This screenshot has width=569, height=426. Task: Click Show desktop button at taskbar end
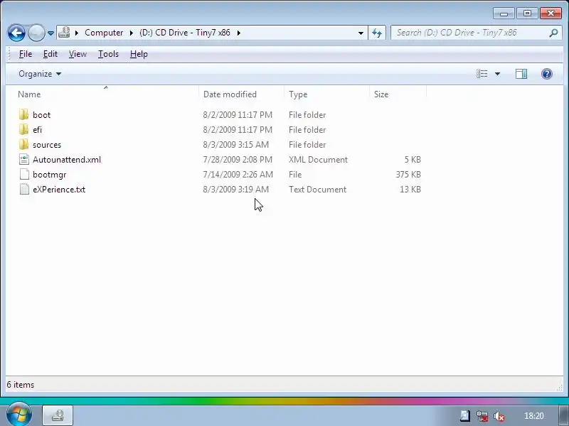564,415
